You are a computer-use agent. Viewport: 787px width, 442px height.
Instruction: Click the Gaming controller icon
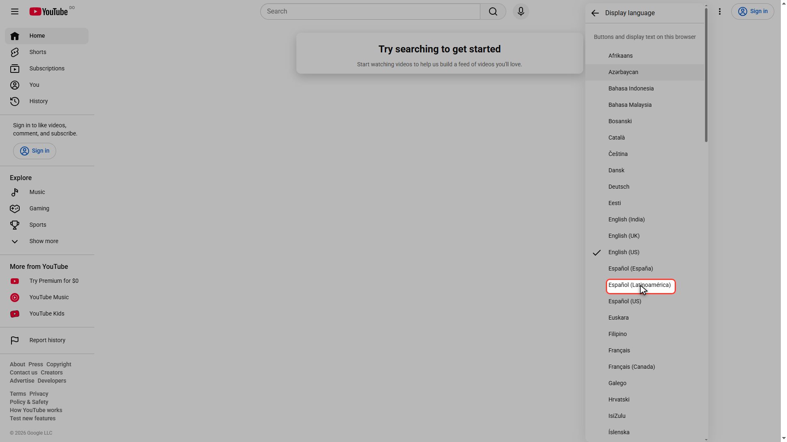[x=15, y=209]
